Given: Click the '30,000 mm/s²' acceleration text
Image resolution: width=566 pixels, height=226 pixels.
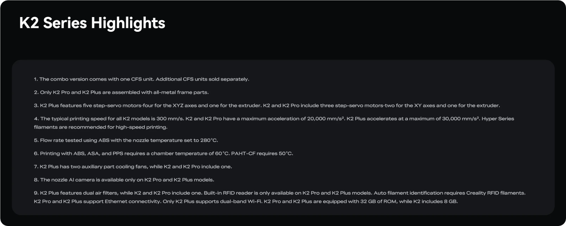Looking at the screenshot, I should 461,119.
